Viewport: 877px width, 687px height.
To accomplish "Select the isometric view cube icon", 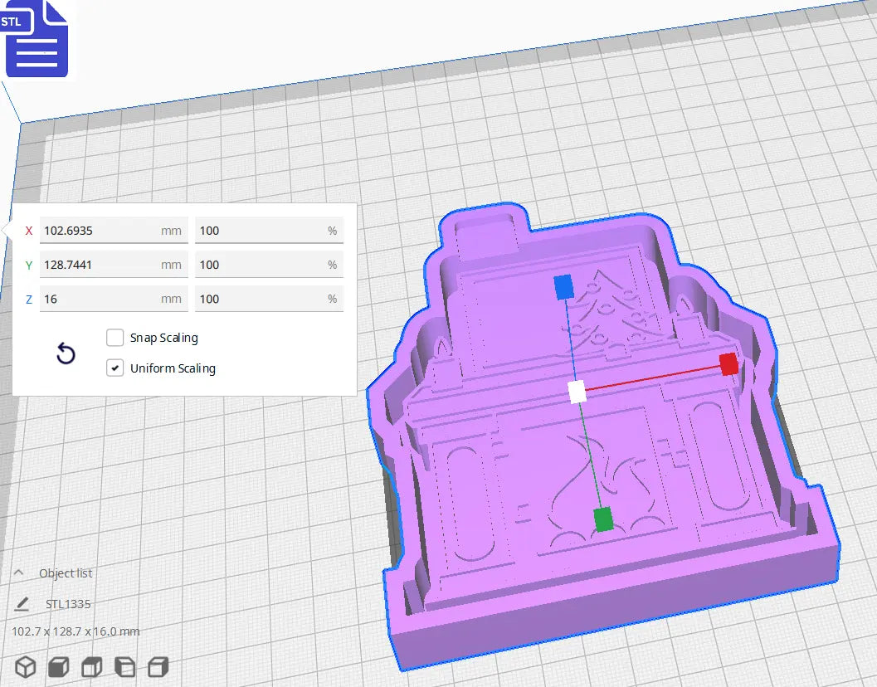I will click(25, 666).
